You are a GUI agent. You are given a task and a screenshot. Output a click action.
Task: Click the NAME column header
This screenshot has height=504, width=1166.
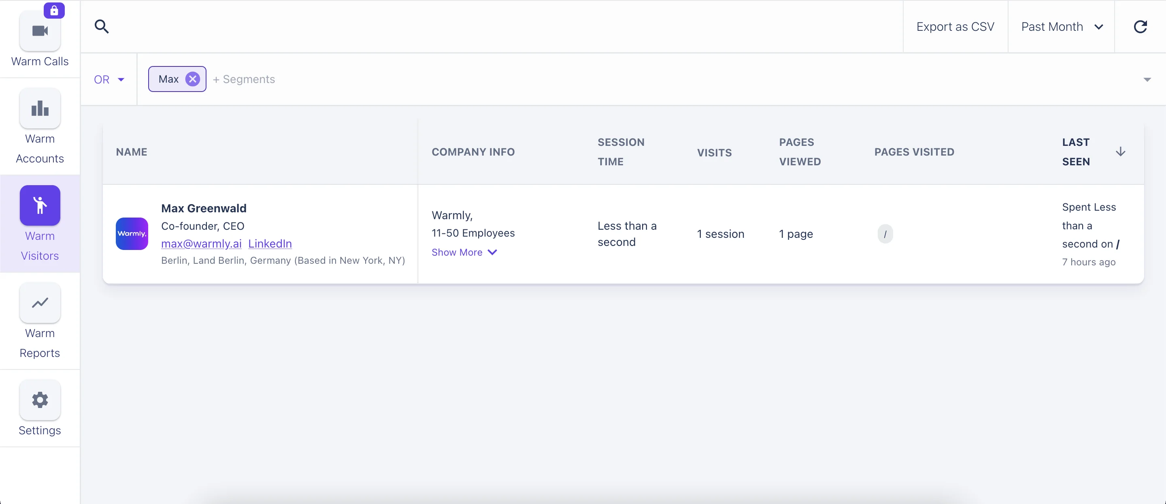tap(132, 152)
